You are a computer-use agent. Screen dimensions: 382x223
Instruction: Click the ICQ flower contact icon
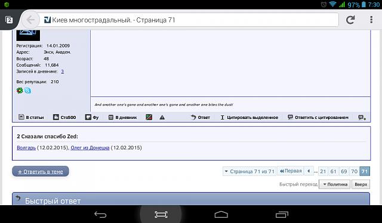20,90
